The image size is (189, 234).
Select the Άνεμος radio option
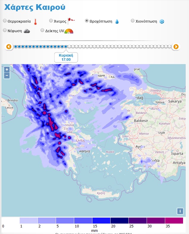coord(51,21)
